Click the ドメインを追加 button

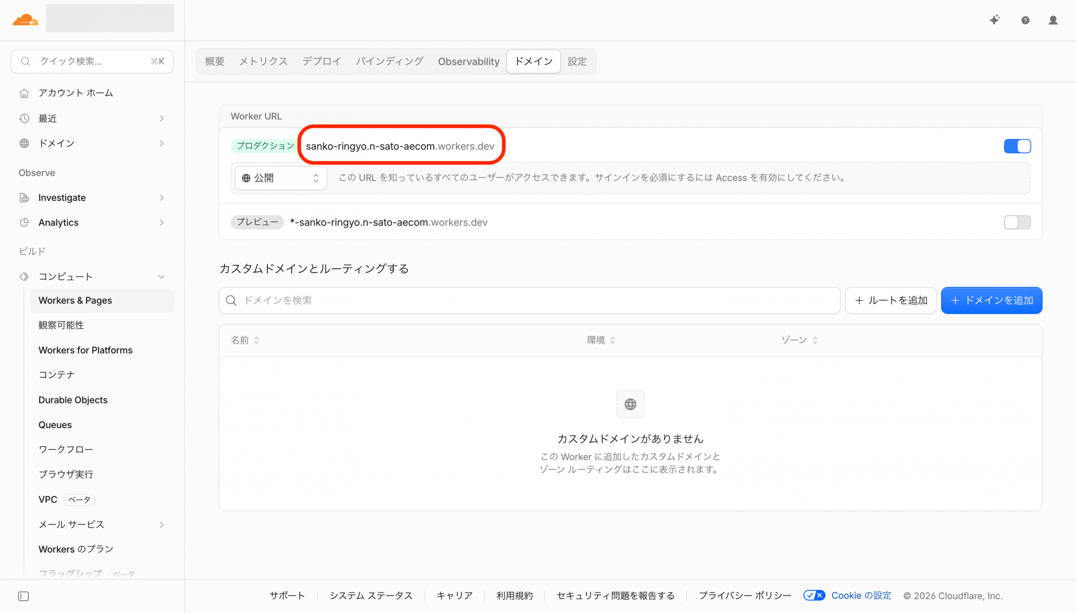coord(992,300)
